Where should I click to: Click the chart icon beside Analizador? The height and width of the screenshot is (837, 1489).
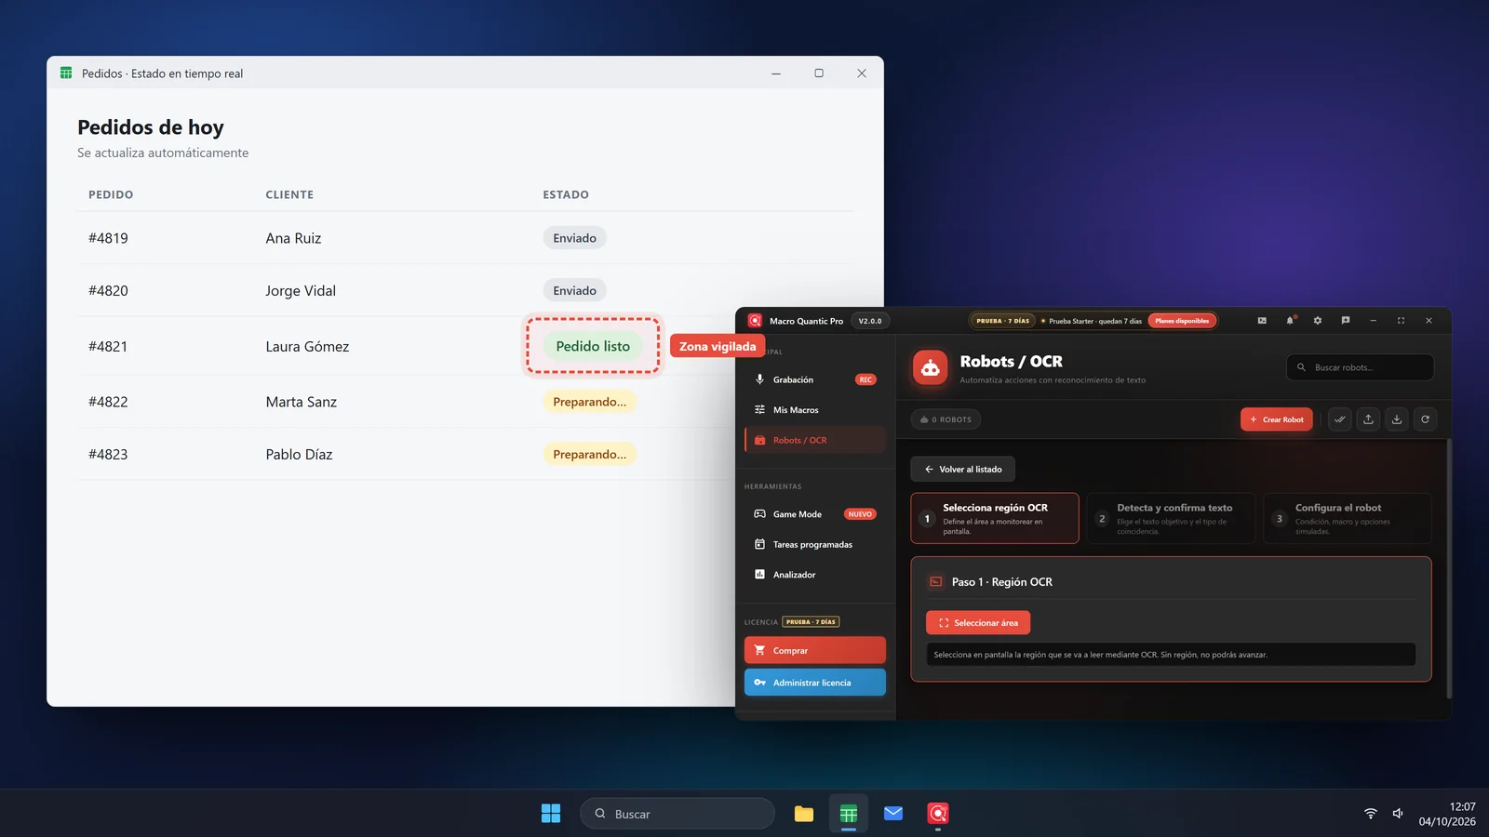(759, 575)
